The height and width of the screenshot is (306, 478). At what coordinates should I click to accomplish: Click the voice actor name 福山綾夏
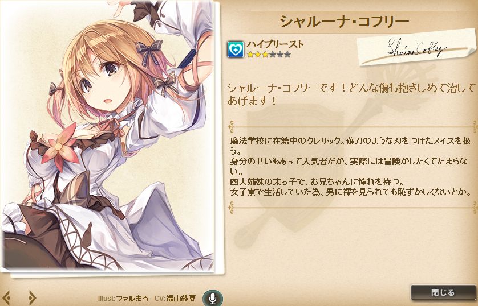click(181, 299)
